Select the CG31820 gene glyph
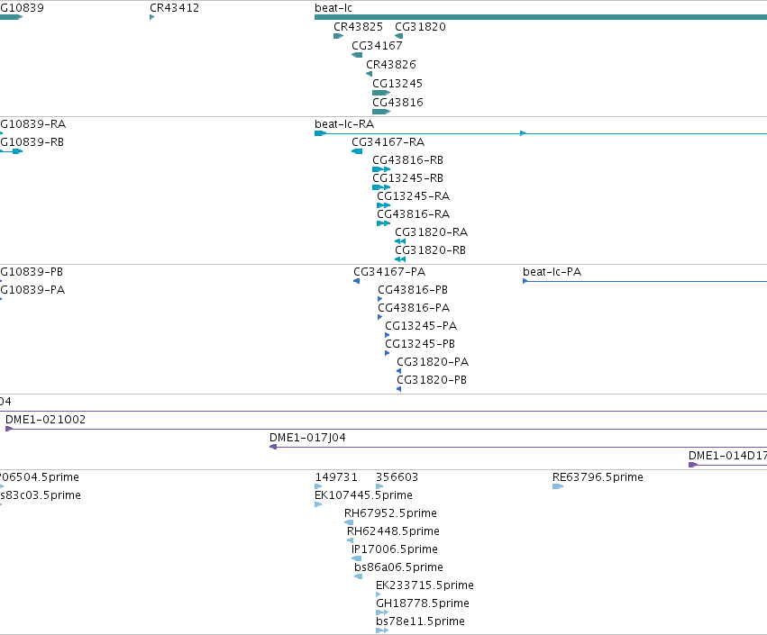This screenshot has width=767, height=635. point(398,36)
